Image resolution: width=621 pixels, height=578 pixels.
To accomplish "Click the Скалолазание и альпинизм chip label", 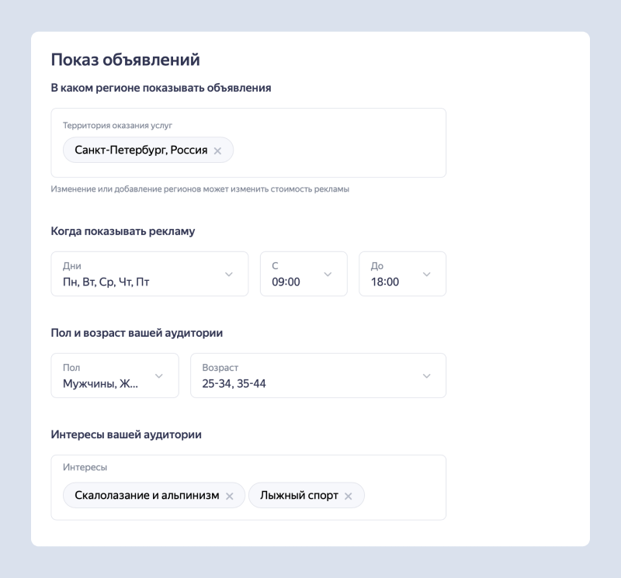I will click(147, 496).
